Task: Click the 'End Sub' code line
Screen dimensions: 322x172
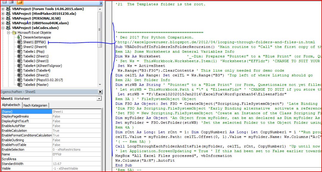Action: coord(124,165)
